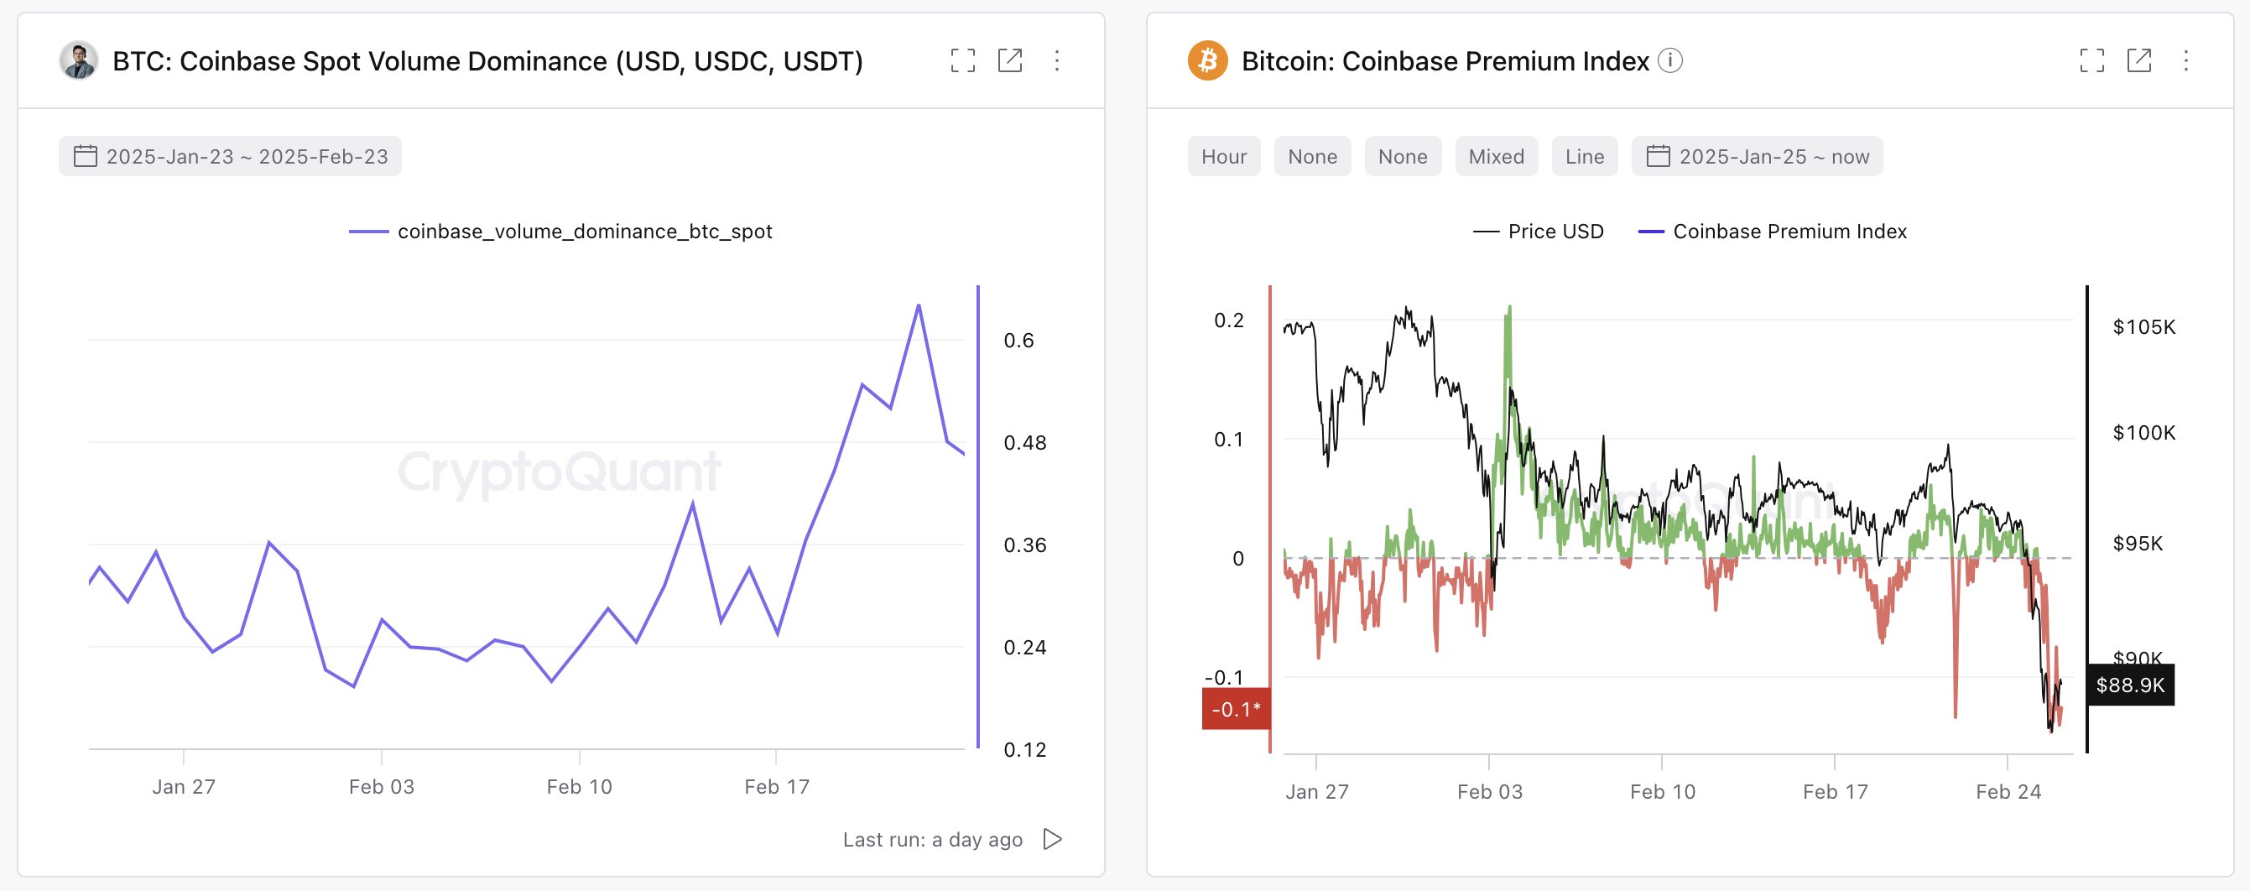Click the Bitcoin logo on the right chart
This screenshot has width=2250, height=891.
tap(1208, 61)
